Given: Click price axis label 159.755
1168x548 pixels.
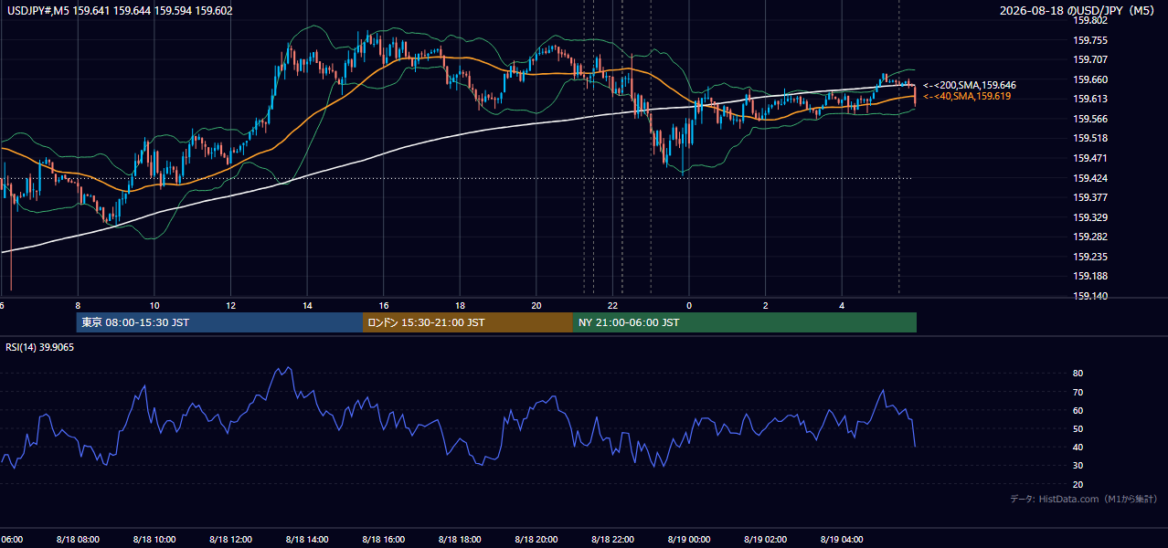Looking at the screenshot, I should pyautogui.click(x=1089, y=40).
